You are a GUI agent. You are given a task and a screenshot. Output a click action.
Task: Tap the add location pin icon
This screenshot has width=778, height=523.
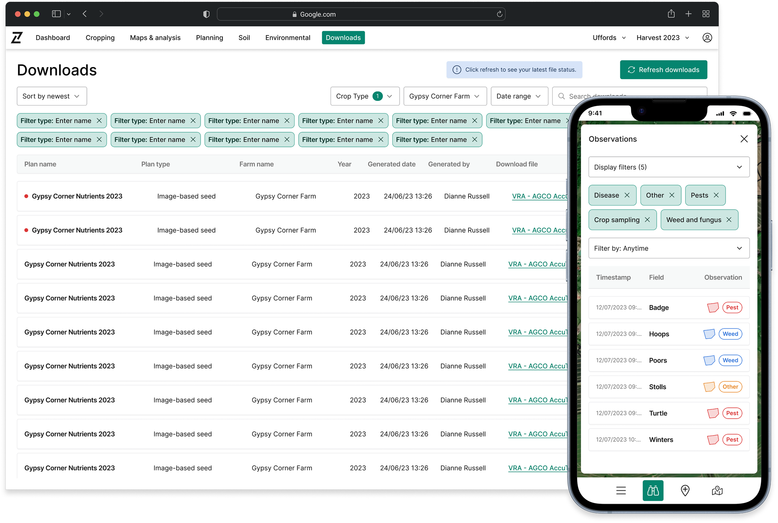[x=685, y=490]
